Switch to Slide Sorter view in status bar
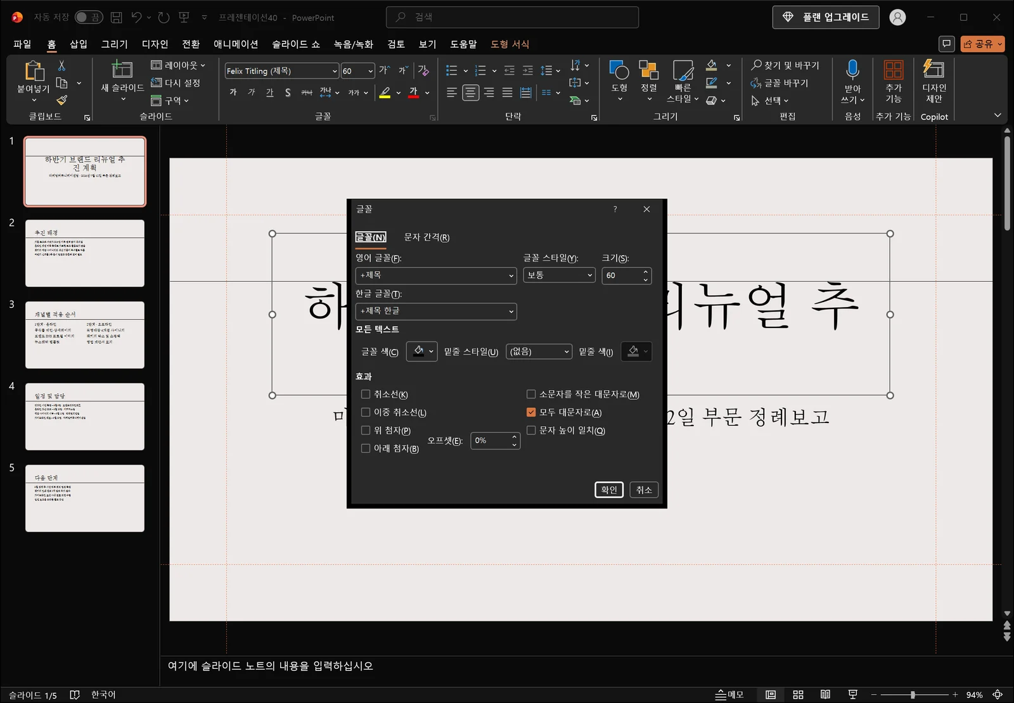The height and width of the screenshot is (703, 1014). click(x=798, y=695)
